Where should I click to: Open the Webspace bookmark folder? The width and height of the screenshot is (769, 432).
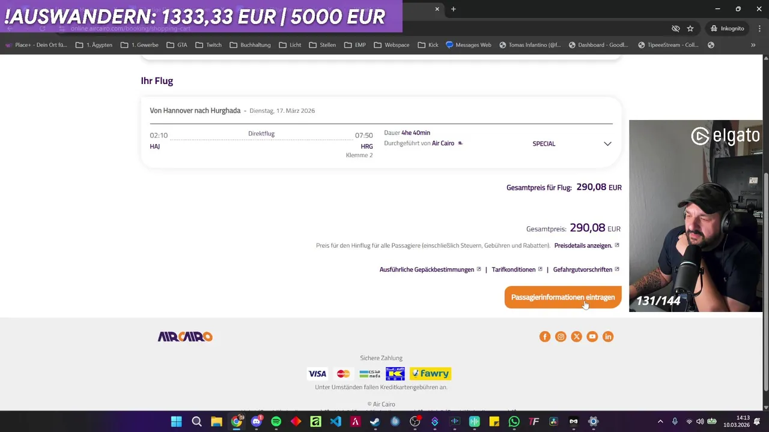[x=392, y=45]
